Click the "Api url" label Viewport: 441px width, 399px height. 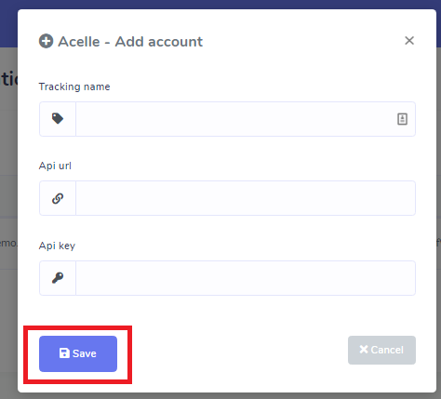pyautogui.click(x=55, y=166)
